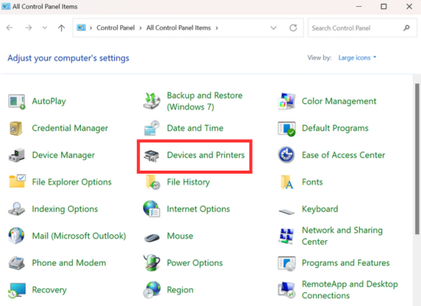Open the recent locations dropdown arrow
This screenshot has width=421, height=306.
tap(45, 28)
